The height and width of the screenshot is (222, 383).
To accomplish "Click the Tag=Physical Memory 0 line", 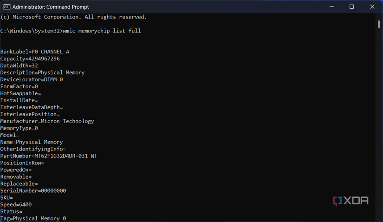I will (x=33, y=218).
